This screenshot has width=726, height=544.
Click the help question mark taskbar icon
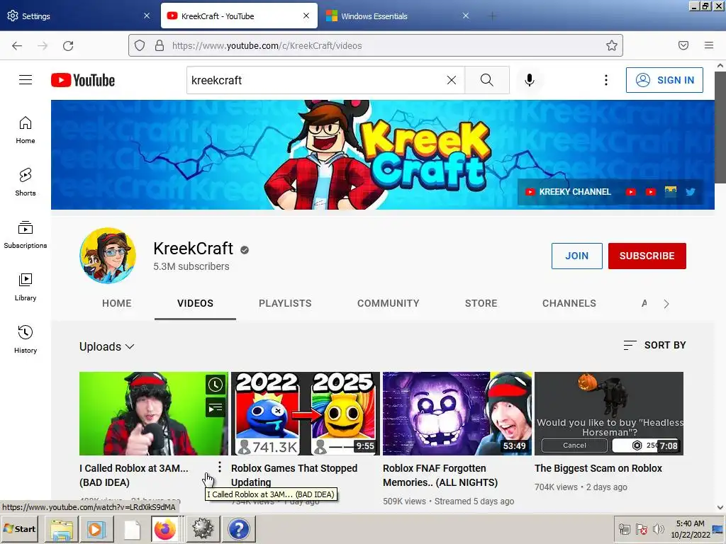(239, 528)
